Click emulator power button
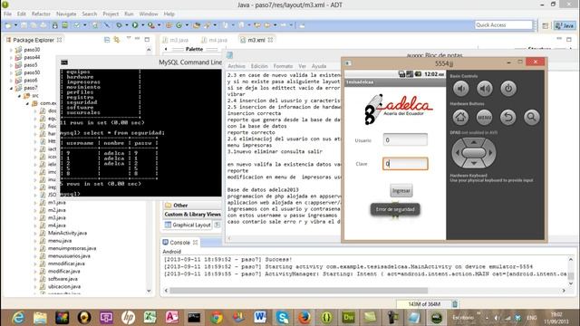Screen dimensions: 580x326 508,89
